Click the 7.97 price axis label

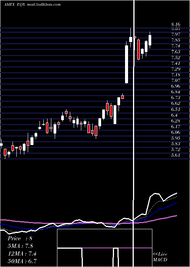pyautogui.click(x=176, y=34)
